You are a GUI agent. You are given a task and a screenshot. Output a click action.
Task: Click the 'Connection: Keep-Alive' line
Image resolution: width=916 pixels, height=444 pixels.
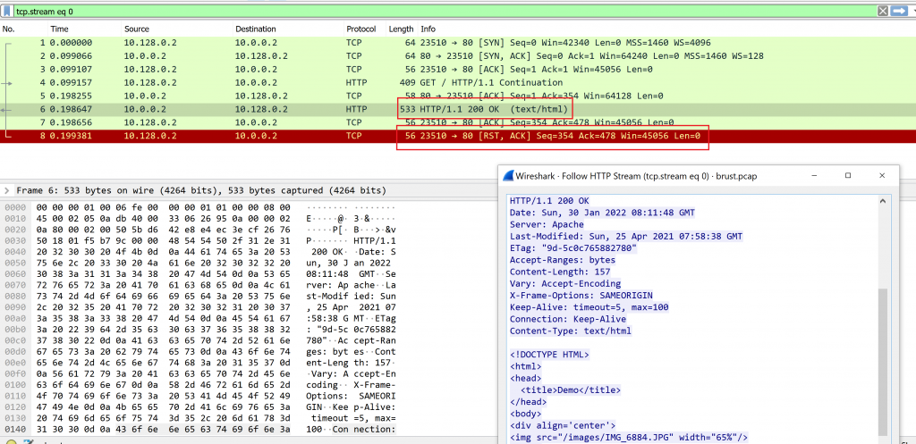tap(568, 319)
